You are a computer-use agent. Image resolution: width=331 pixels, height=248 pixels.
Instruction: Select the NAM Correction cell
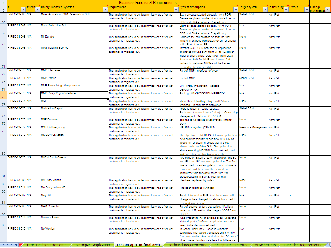tap(74, 210)
